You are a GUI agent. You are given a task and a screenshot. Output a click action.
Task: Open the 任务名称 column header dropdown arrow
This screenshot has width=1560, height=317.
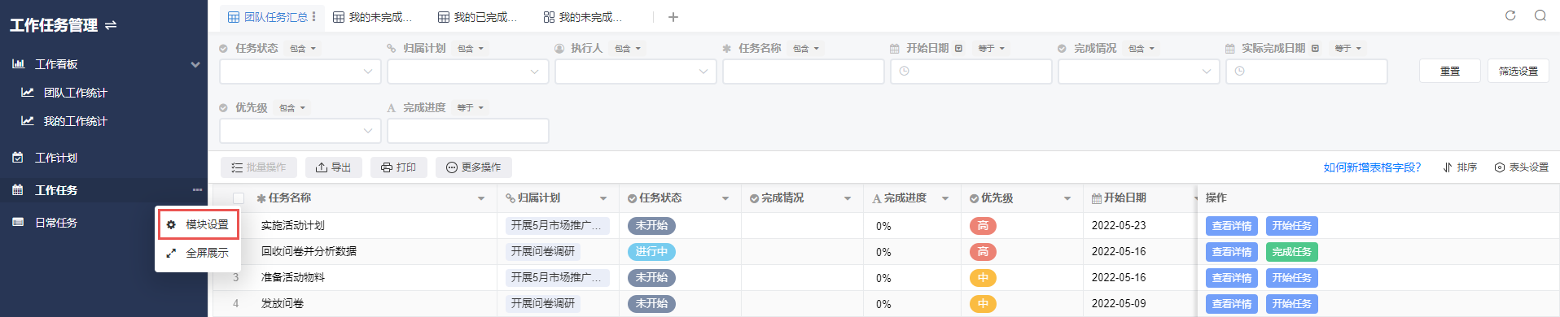click(x=481, y=198)
